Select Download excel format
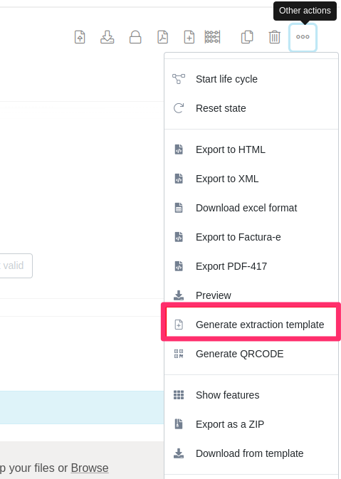 coord(251,208)
